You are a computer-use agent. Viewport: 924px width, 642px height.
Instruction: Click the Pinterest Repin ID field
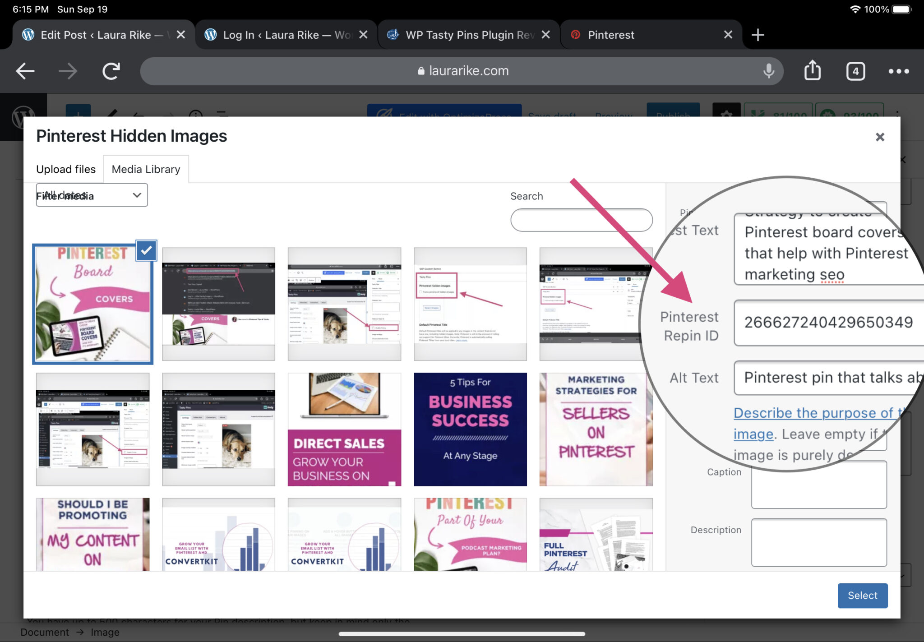pyautogui.click(x=828, y=323)
